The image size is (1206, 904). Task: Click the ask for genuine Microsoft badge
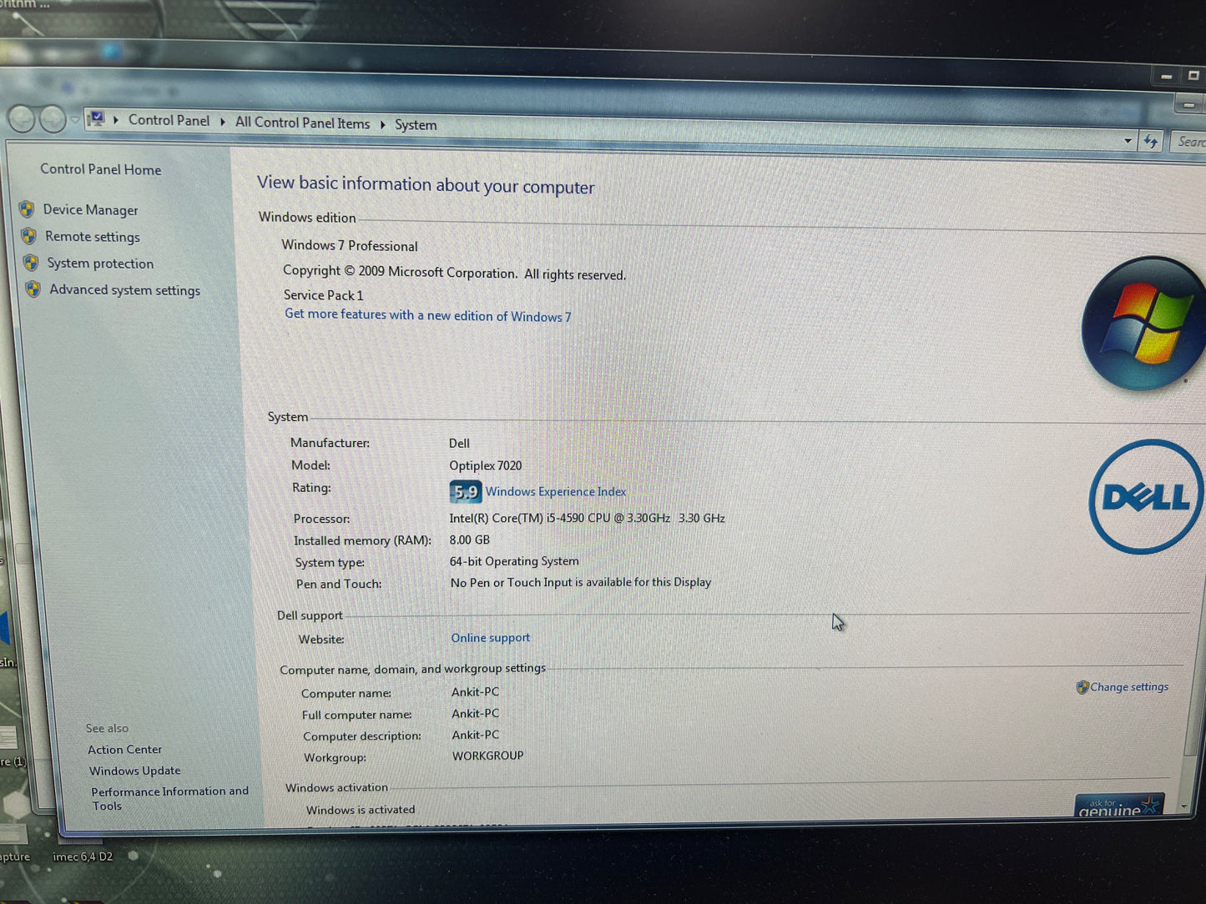click(1118, 806)
